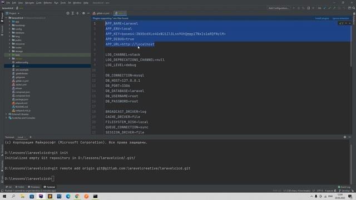
Task: Click Install plugins link
Action: (322, 18)
